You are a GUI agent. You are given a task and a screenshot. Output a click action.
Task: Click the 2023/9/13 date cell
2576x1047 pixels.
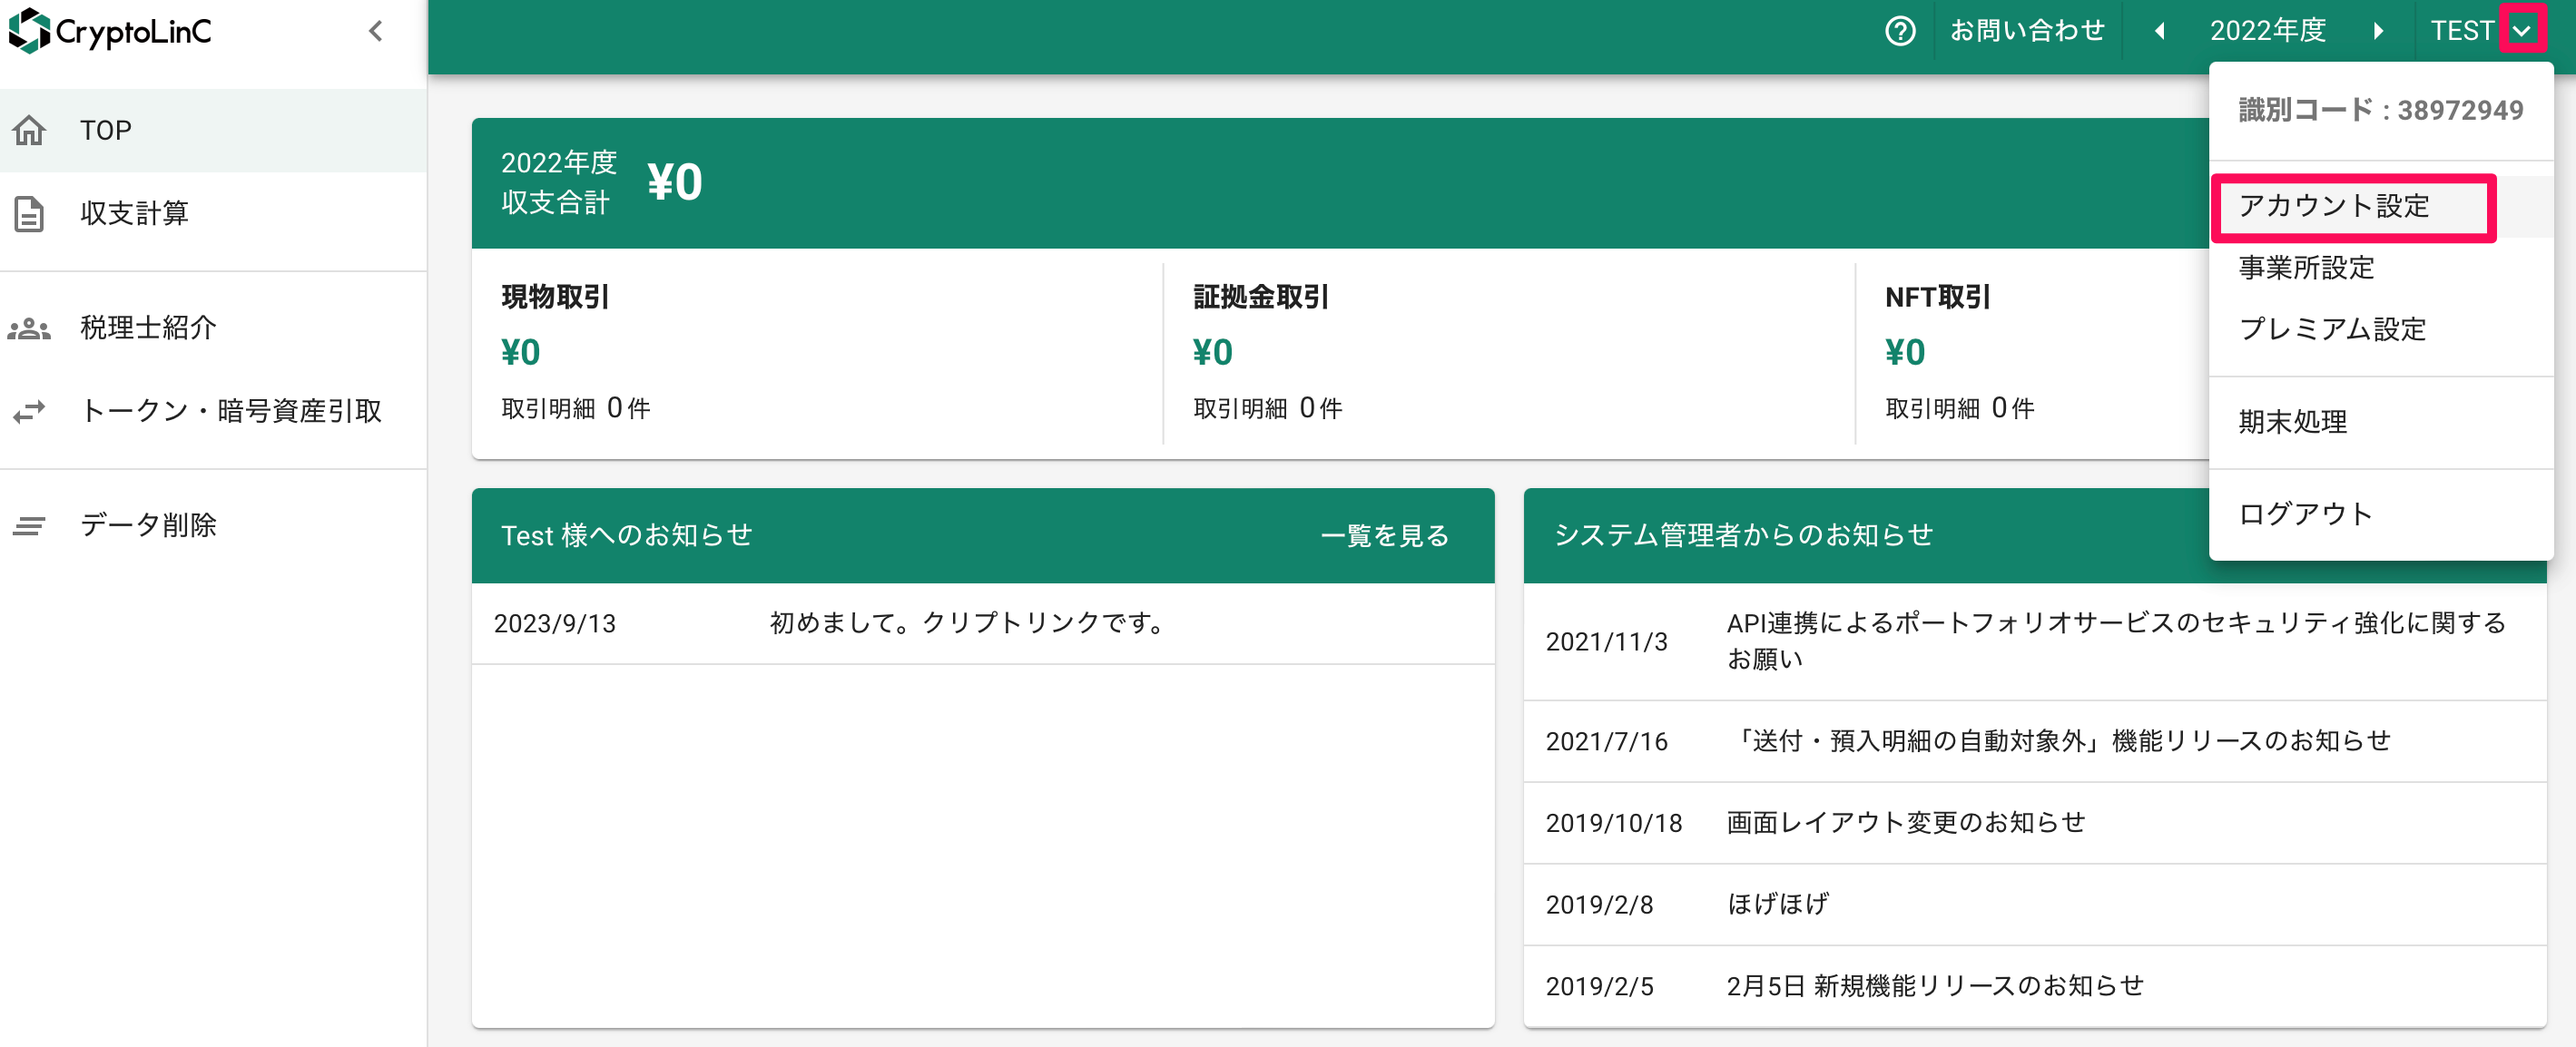554,623
